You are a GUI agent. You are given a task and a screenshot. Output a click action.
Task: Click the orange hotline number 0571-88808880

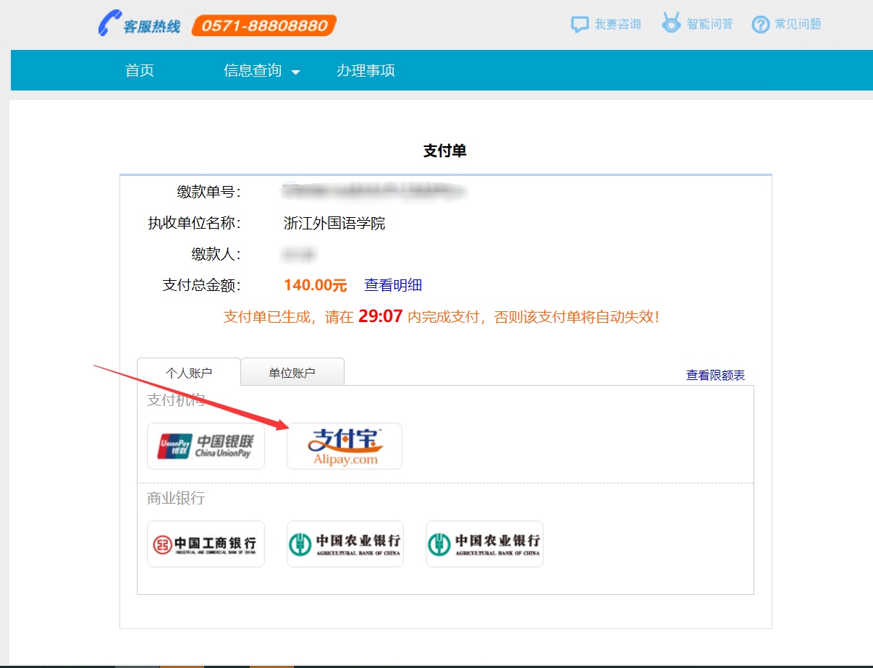click(x=264, y=25)
